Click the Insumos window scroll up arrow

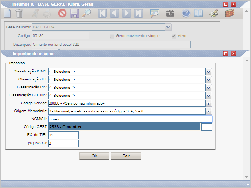246,11
